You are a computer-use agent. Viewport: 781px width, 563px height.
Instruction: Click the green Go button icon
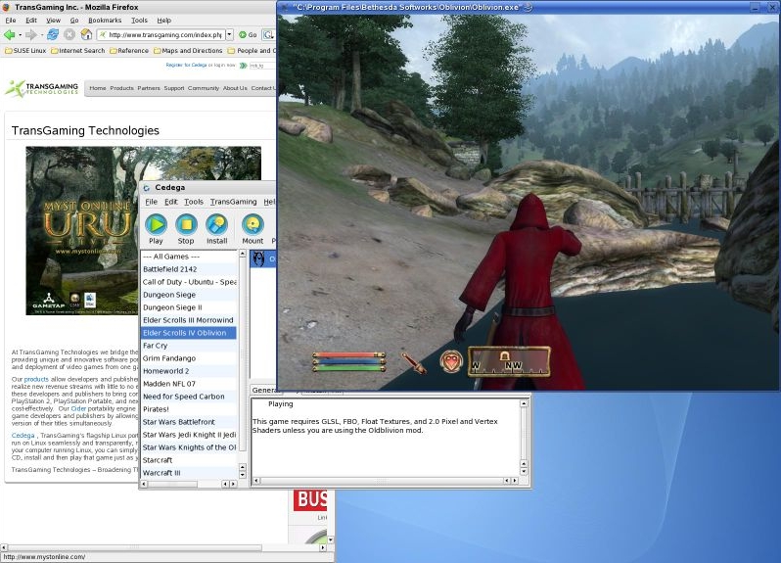pos(243,35)
